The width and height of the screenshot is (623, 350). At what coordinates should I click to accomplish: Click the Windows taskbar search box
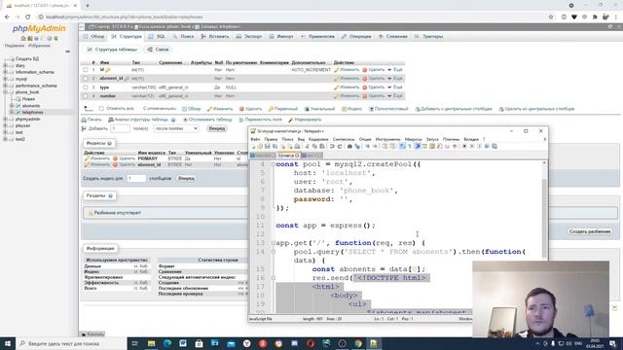click(x=71, y=343)
